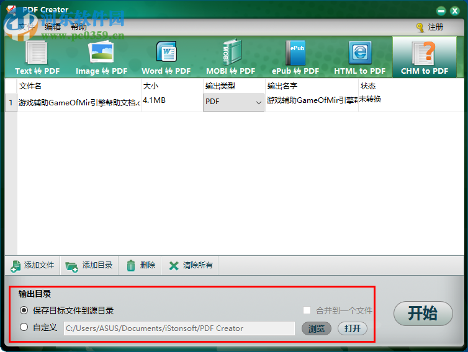
Task: Open the PDF output type dropdown
Action: click(233, 102)
